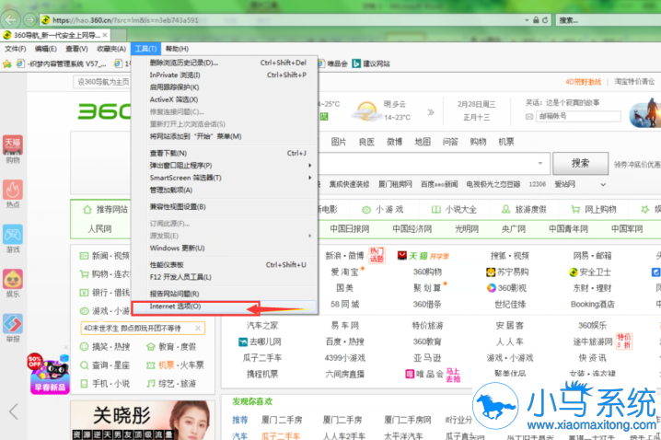Click the lock security icon in address bar
Screen dimensions: 661x440
536,20
